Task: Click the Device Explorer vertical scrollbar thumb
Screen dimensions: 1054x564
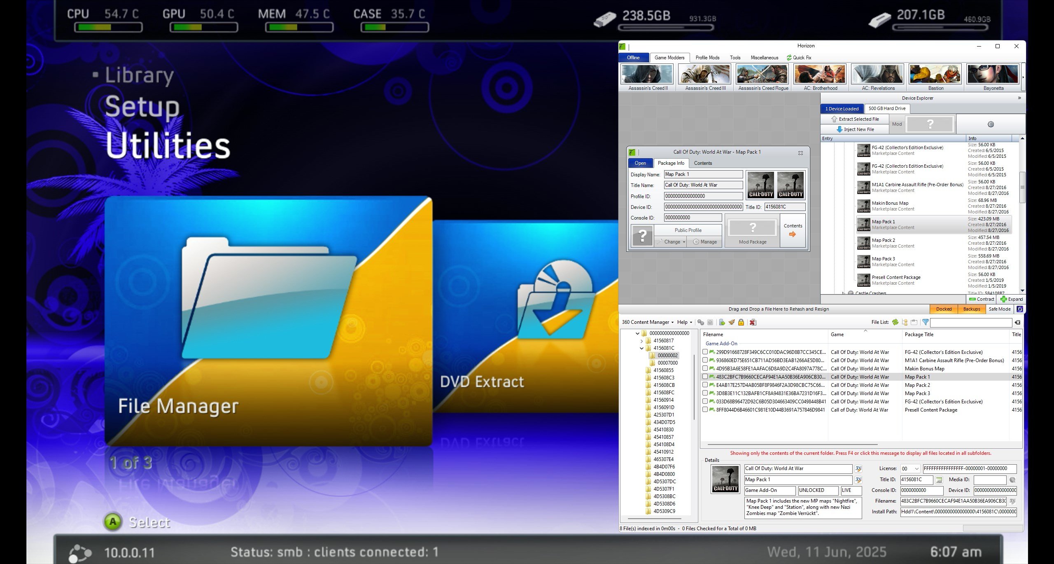Action: tap(1022, 187)
